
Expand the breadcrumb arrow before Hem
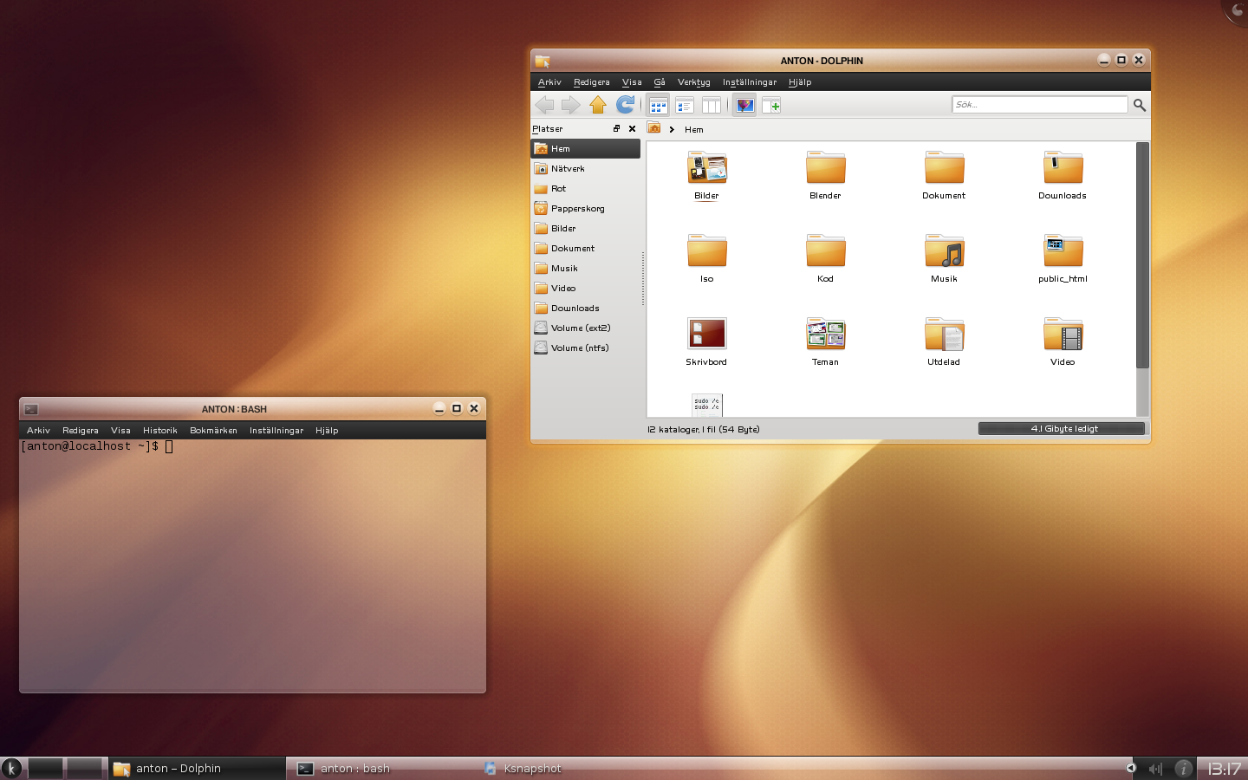(x=672, y=130)
